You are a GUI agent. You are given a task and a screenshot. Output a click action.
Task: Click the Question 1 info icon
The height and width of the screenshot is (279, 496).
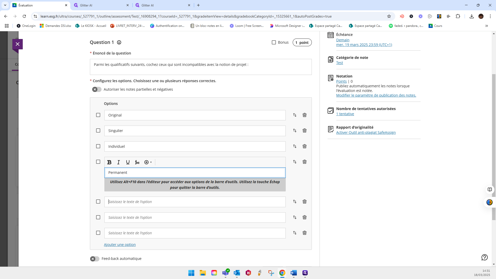119,42
